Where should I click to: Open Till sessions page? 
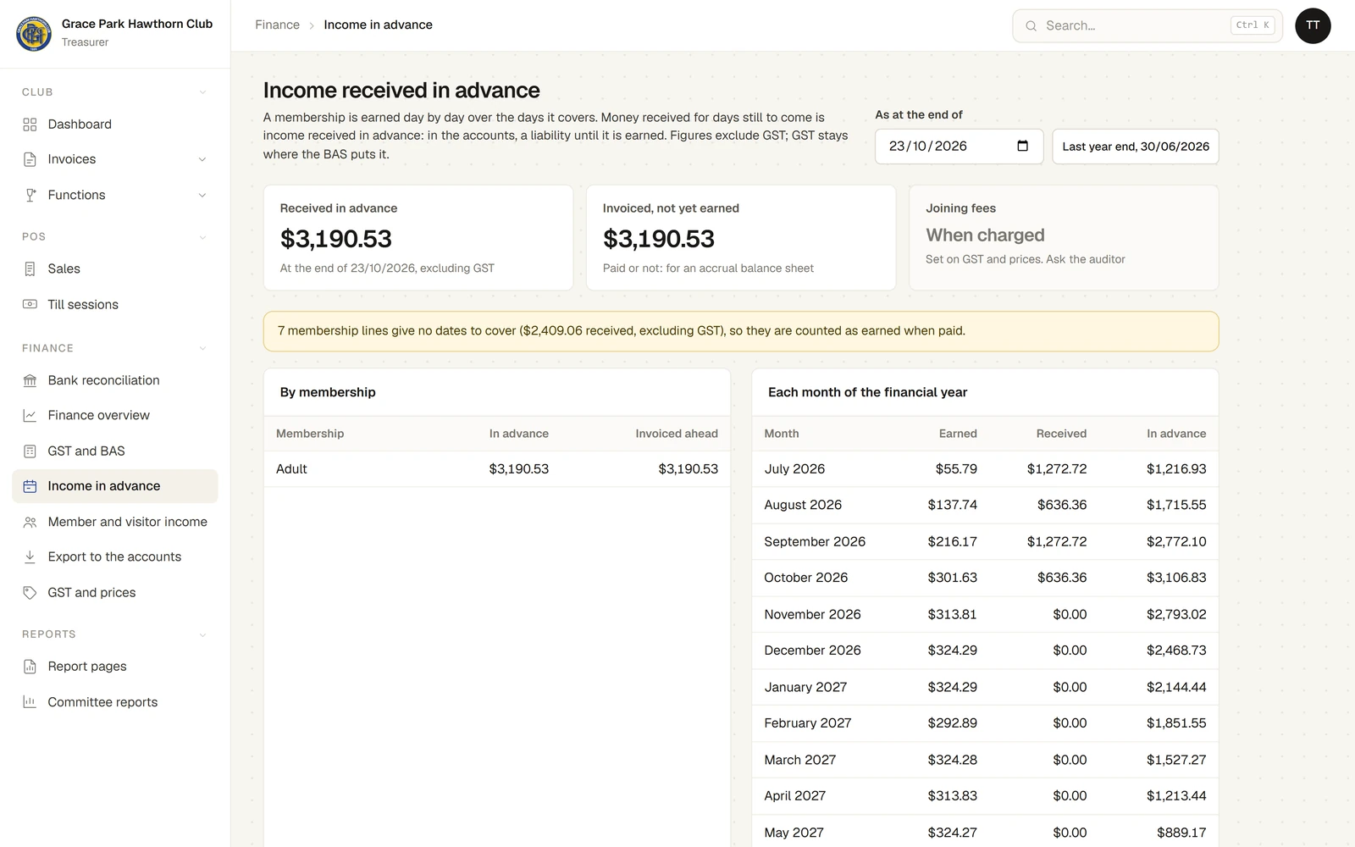point(115,304)
